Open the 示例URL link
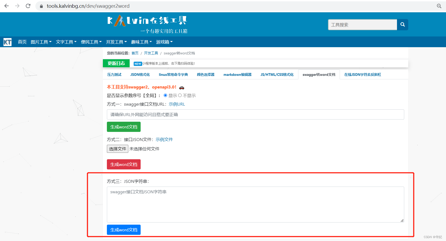This screenshot has width=446, height=241. (177, 104)
